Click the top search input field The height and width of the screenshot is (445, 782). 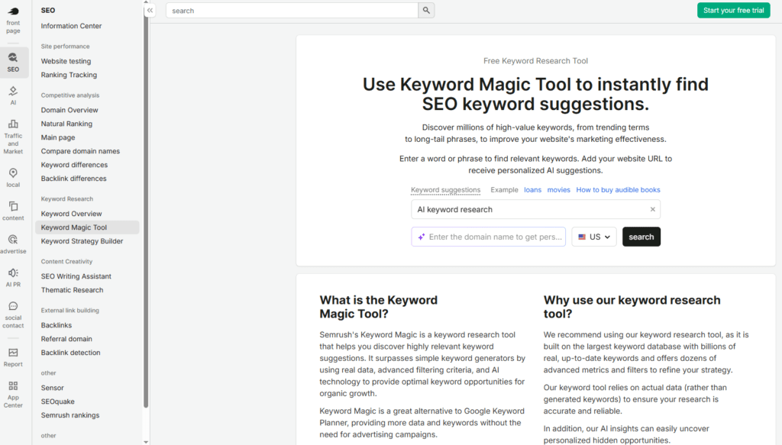pyautogui.click(x=292, y=11)
